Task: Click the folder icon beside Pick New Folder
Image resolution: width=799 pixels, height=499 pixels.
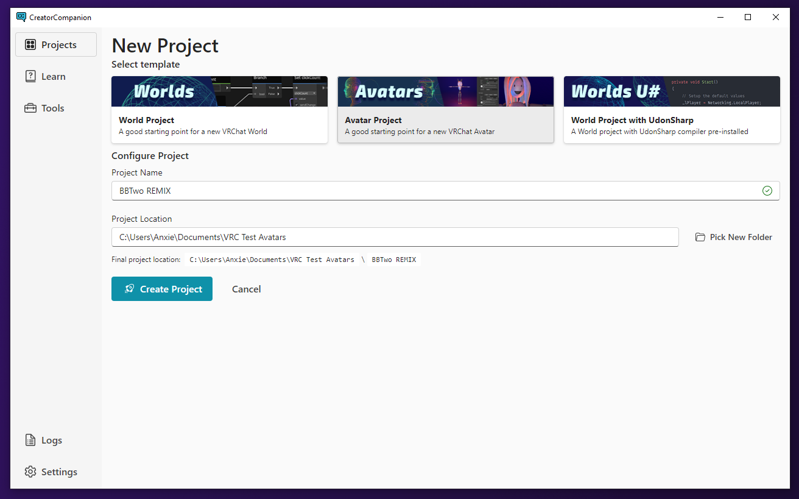Action: [699, 236]
